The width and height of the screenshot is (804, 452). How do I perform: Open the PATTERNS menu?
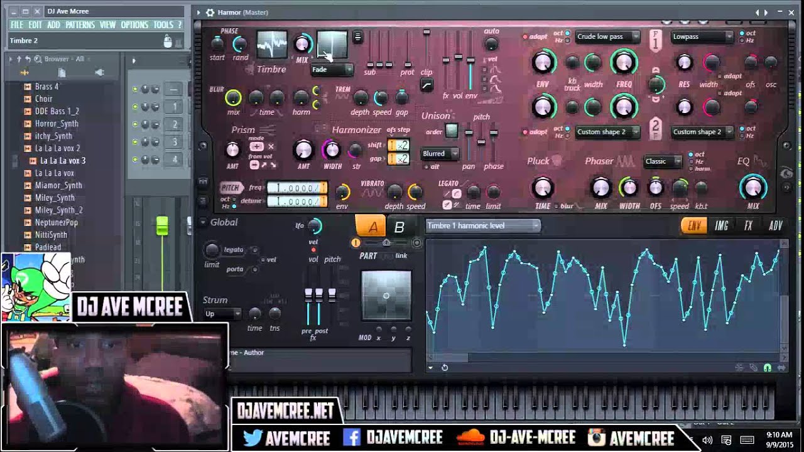pyautogui.click(x=80, y=25)
